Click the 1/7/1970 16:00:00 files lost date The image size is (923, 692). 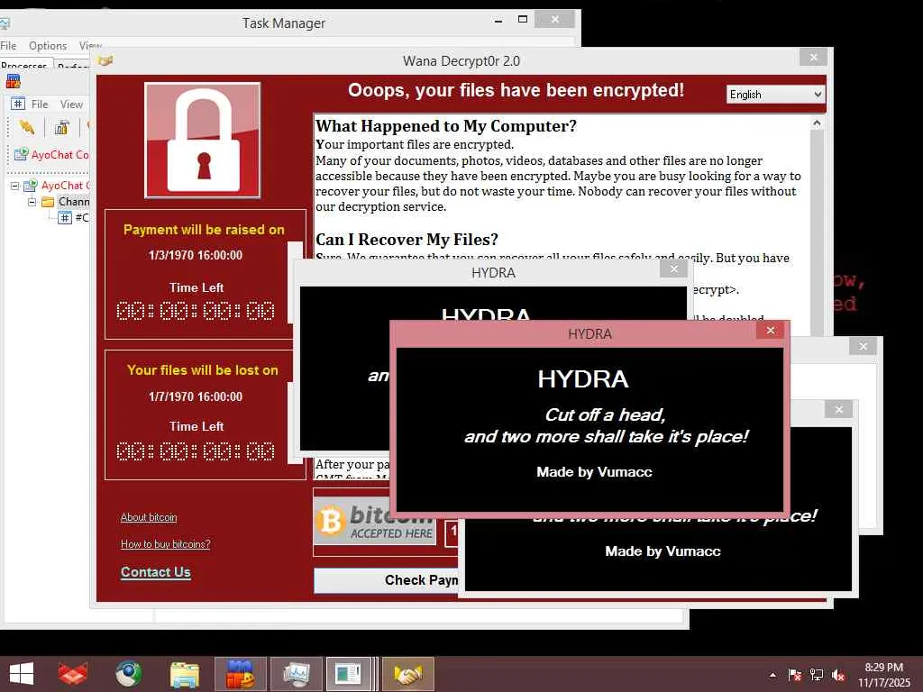click(196, 396)
